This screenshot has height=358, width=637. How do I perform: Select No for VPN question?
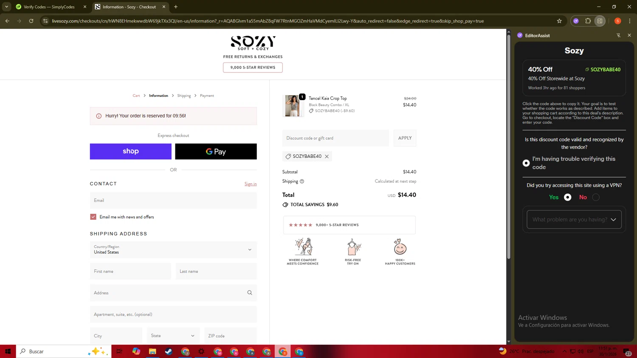tap(596, 197)
